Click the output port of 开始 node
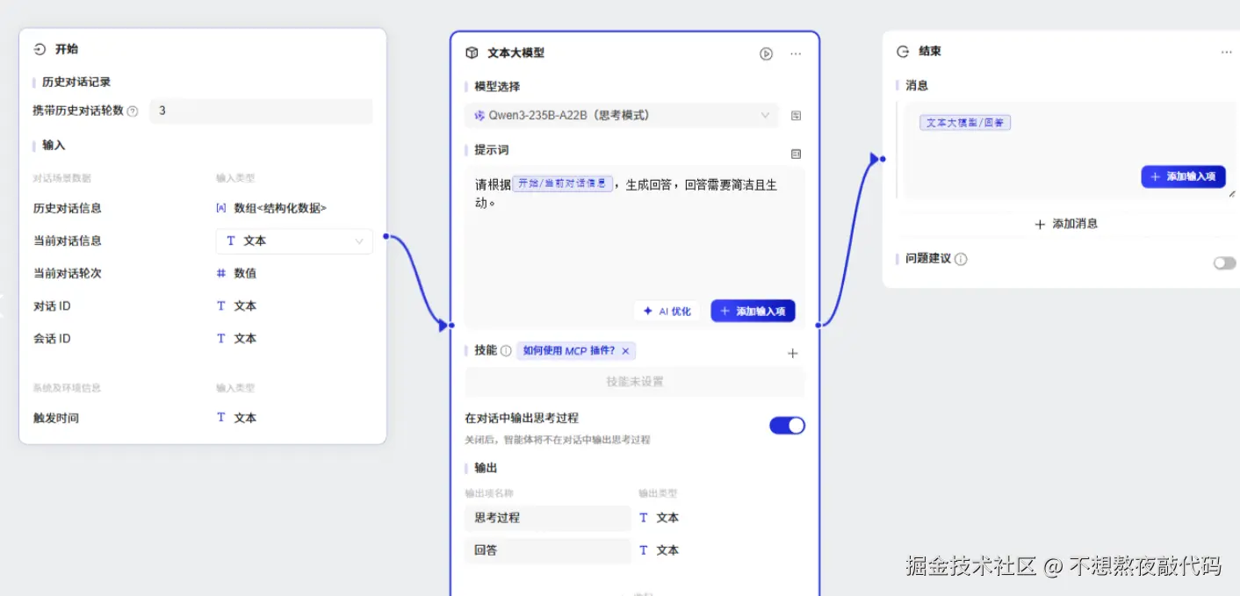 coord(386,236)
